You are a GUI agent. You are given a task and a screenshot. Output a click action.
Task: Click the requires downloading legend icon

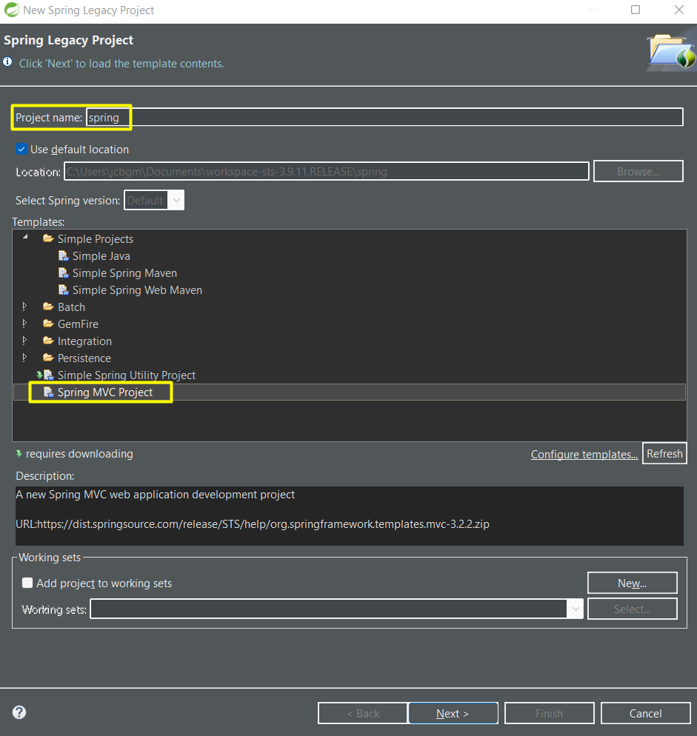click(19, 453)
